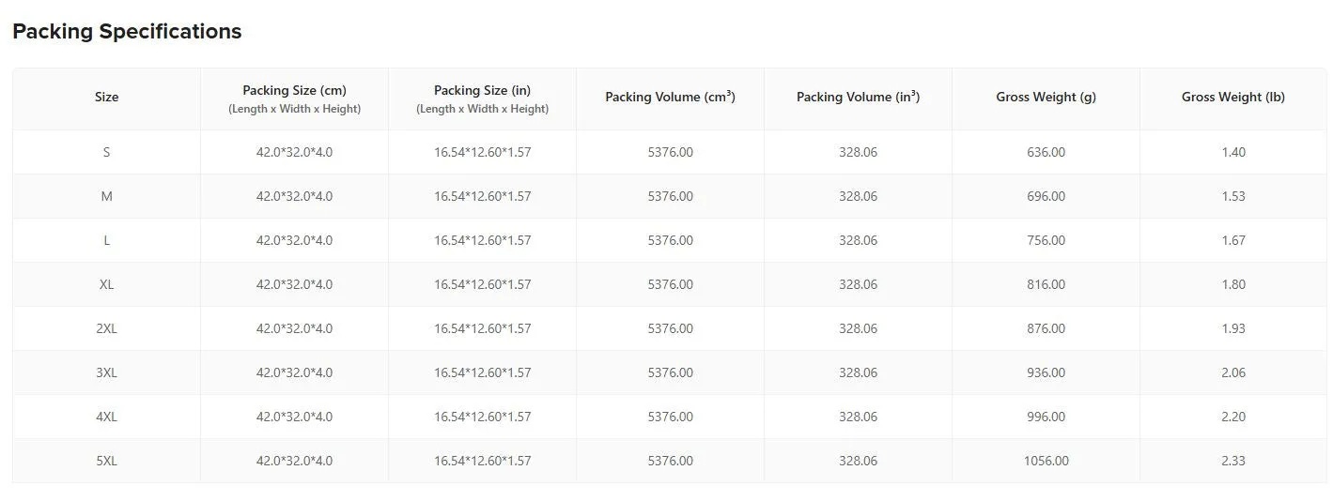Select the Packing Volume (cm³) header
The image size is (1333, 501).
click(x=670, y=97)
